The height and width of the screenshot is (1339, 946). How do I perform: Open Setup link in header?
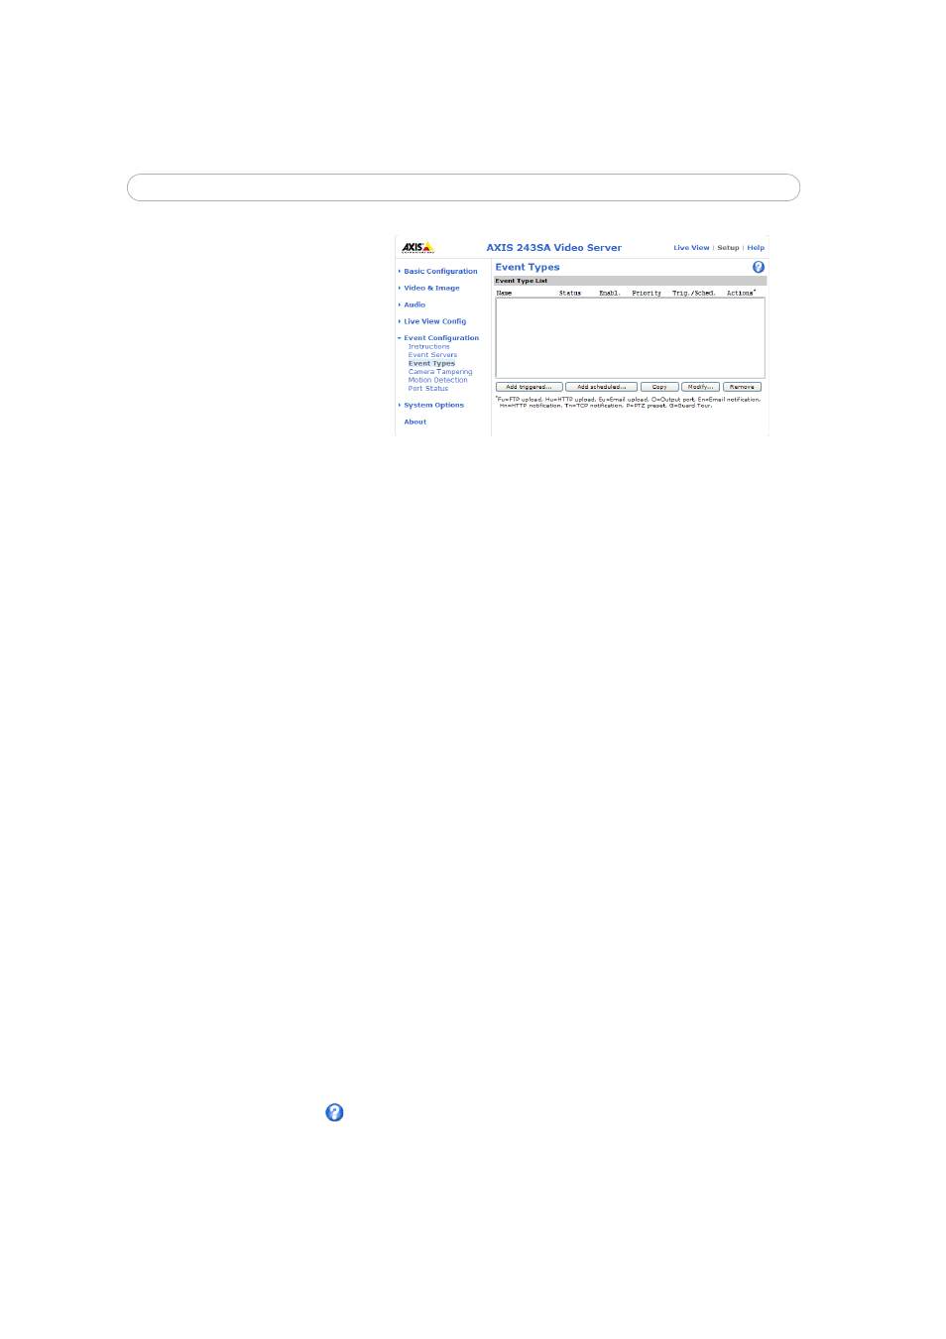[x=728, y=248]
